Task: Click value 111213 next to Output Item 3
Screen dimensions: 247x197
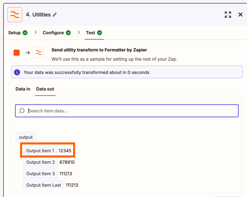Action: 66,174
